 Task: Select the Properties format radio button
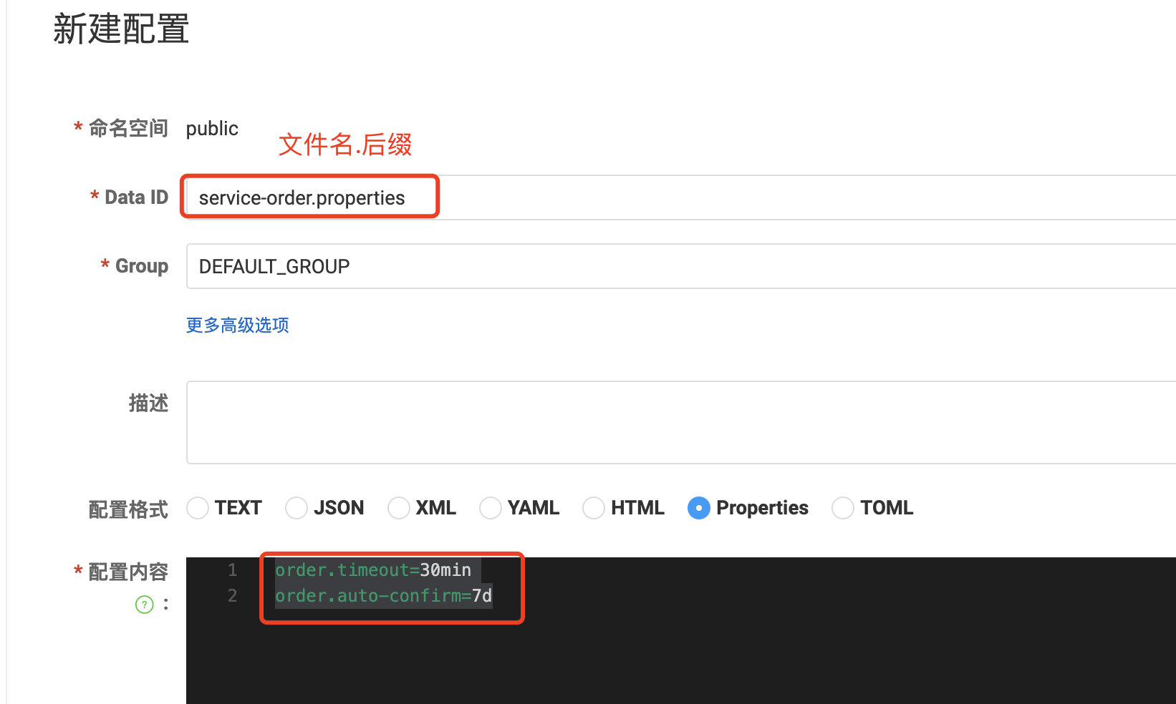click(x=699, y=508)
